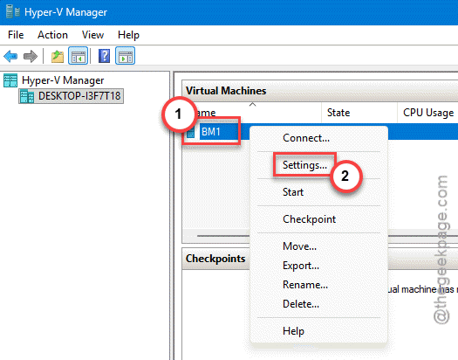Choose Help from the context menu

click(319, 331)
